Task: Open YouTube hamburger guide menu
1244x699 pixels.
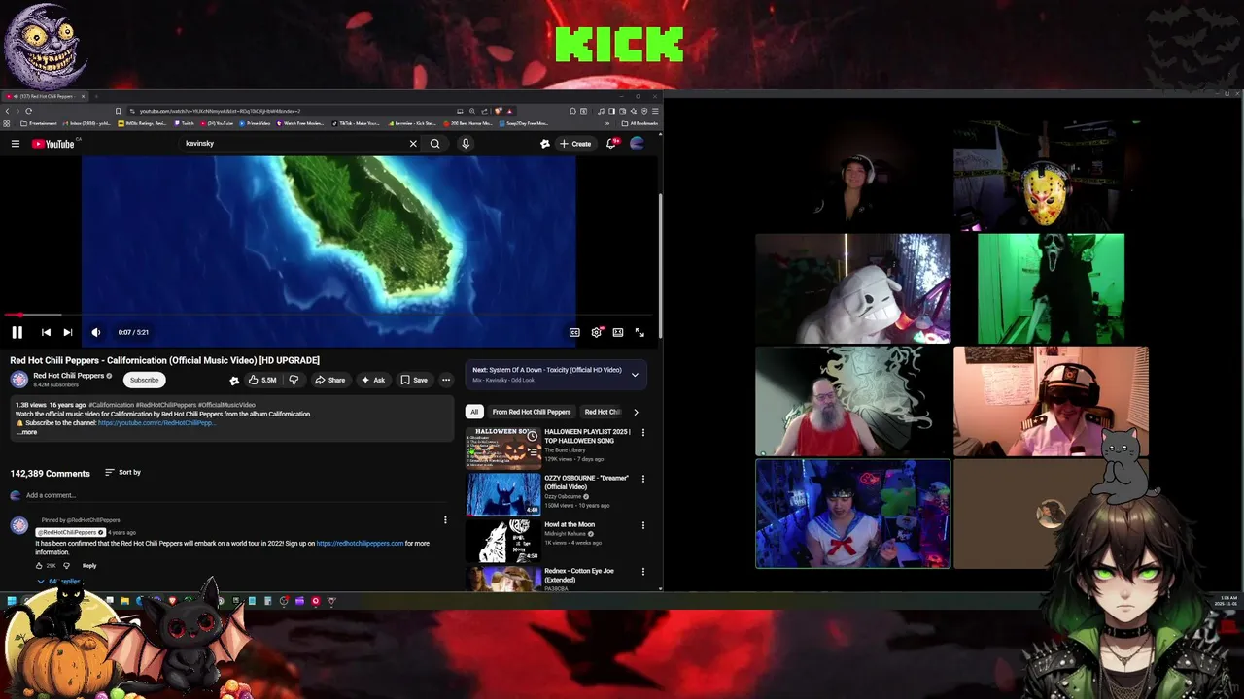Action: tap(16, 144)
